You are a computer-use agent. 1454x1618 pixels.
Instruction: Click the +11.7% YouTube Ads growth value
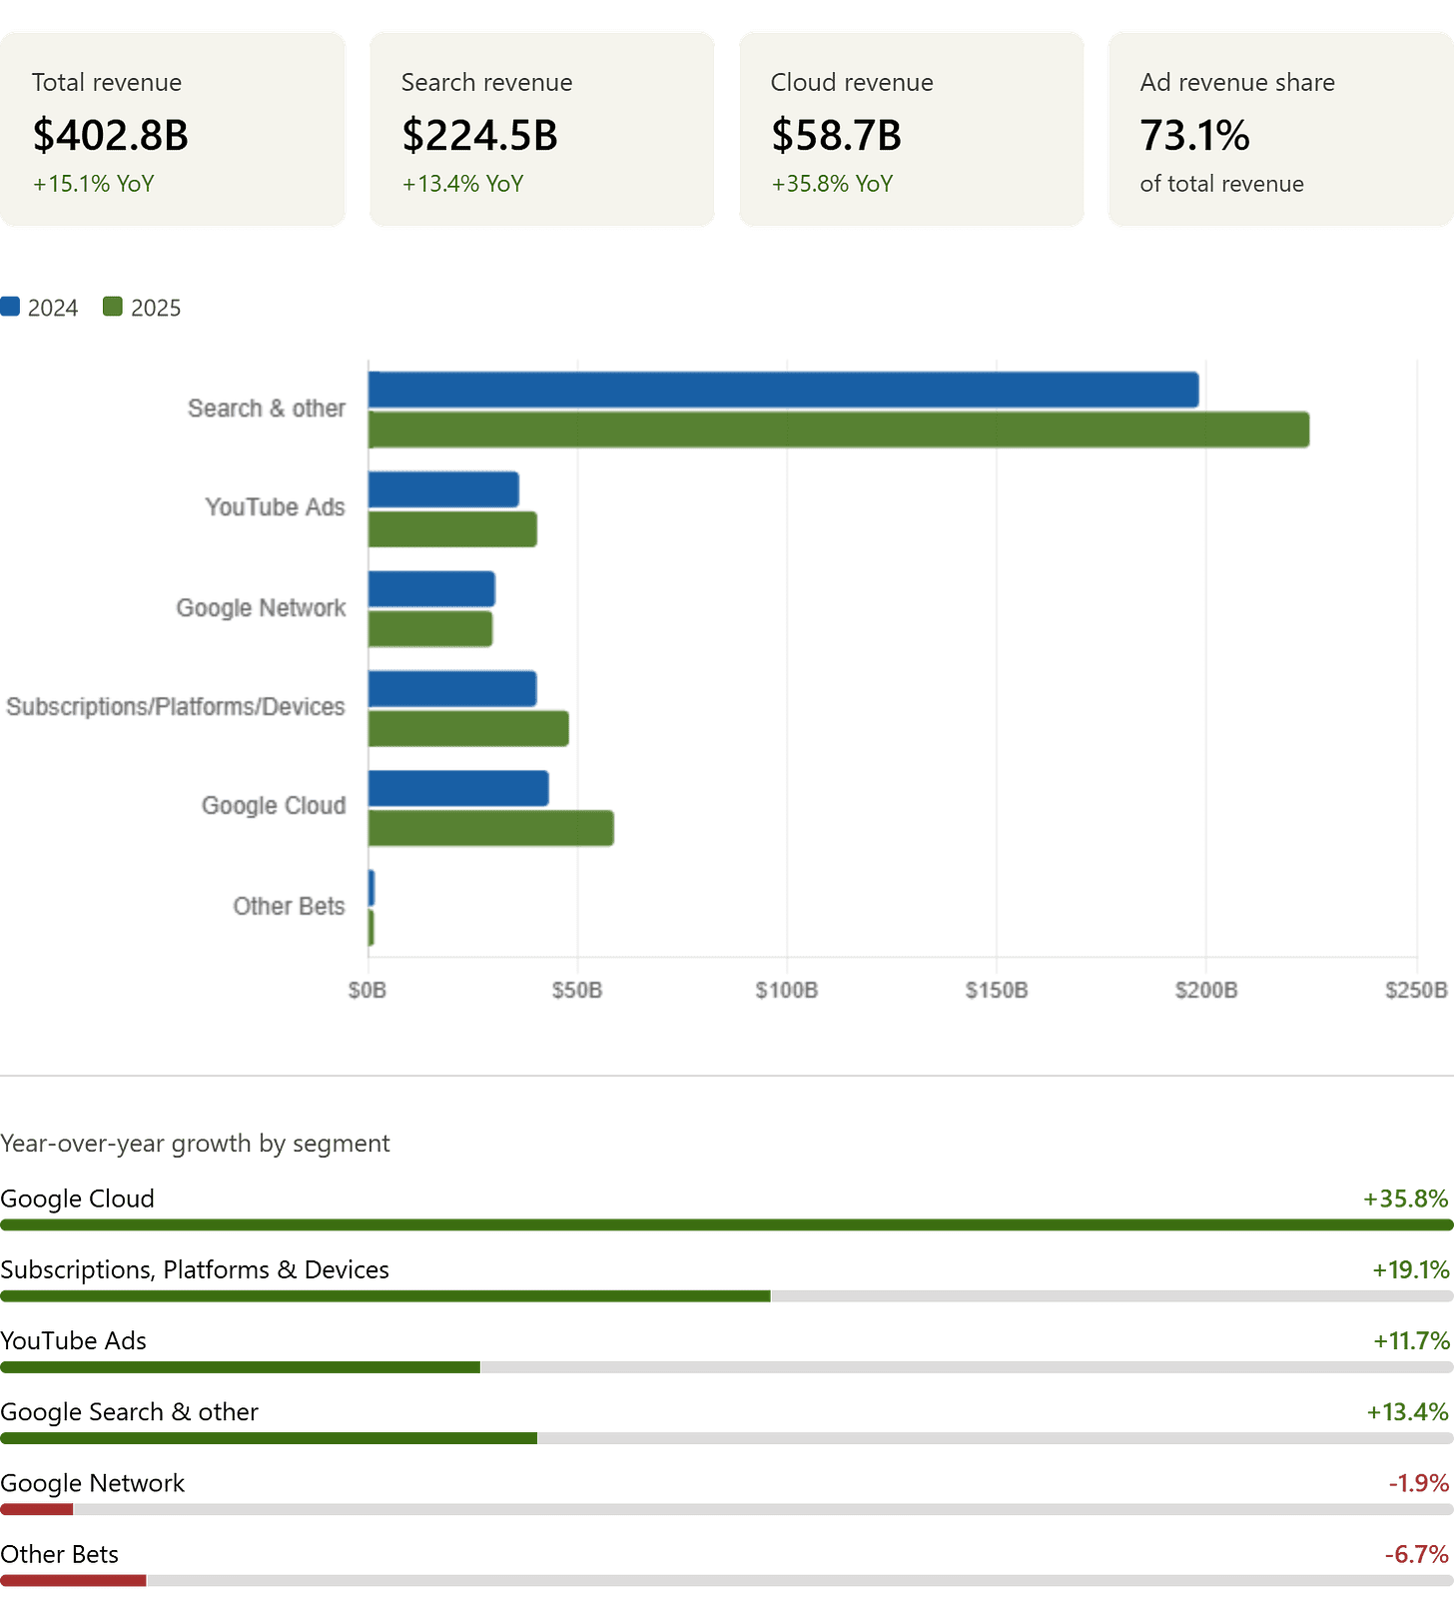[1411, 1340]
